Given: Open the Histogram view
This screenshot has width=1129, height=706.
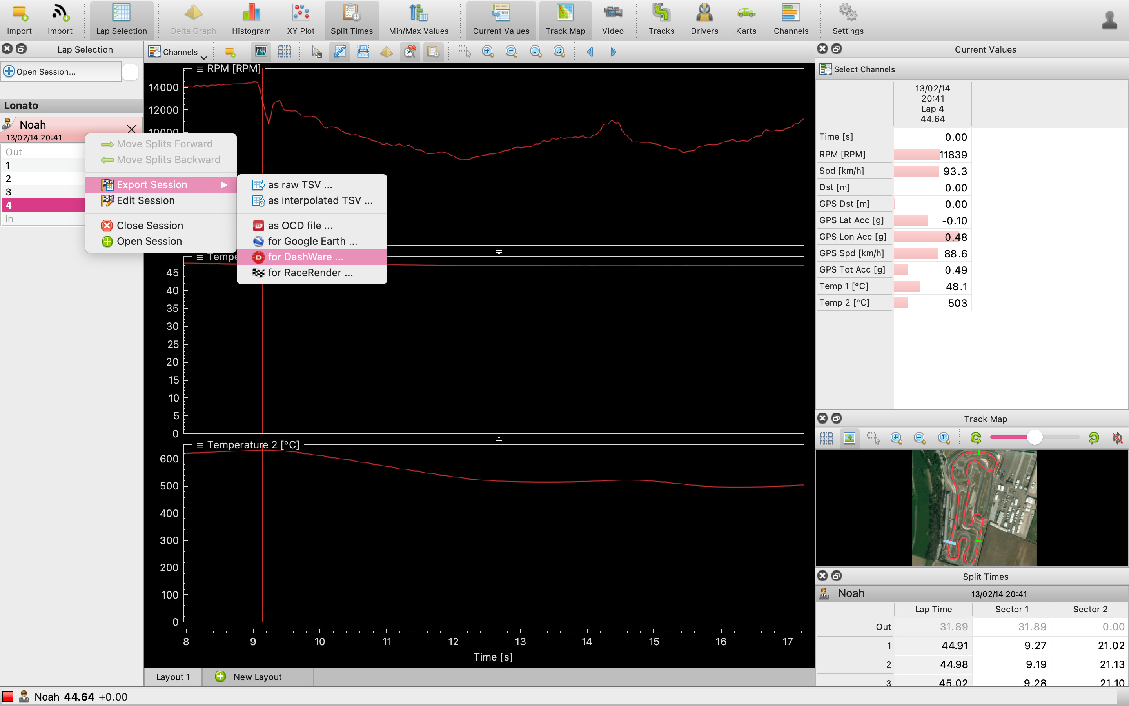Looking at the screenshot, I should tap(251, 19).
